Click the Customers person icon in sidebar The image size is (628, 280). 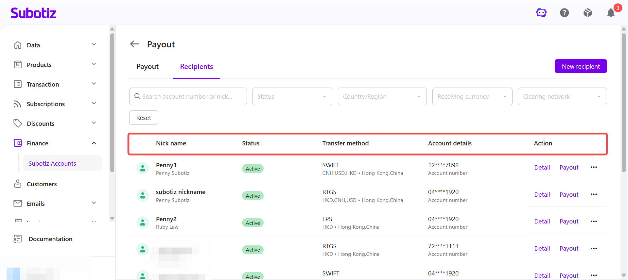point(18,184)
